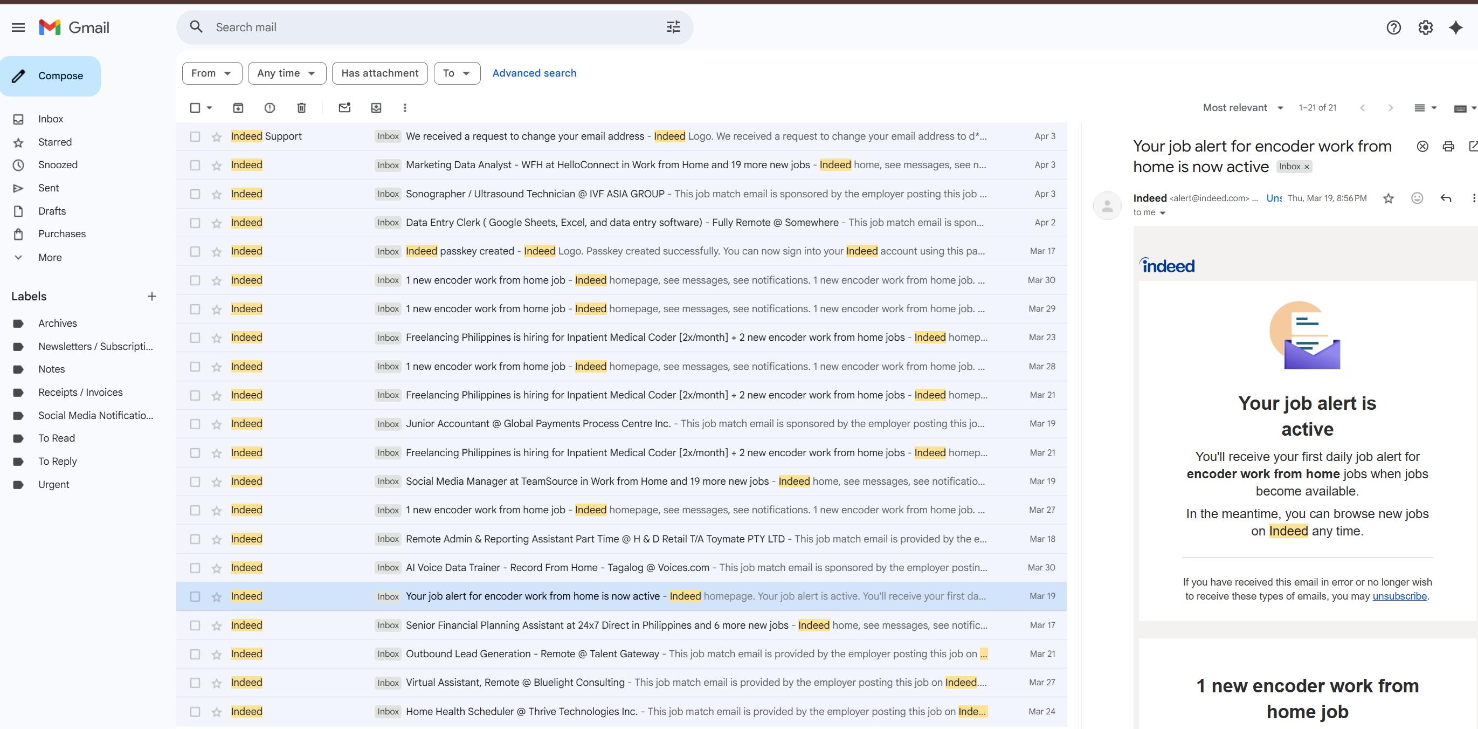This screenshot has height=729, width=1478.
Task: Close the reading pane email
Action: tap(1422, 146)
